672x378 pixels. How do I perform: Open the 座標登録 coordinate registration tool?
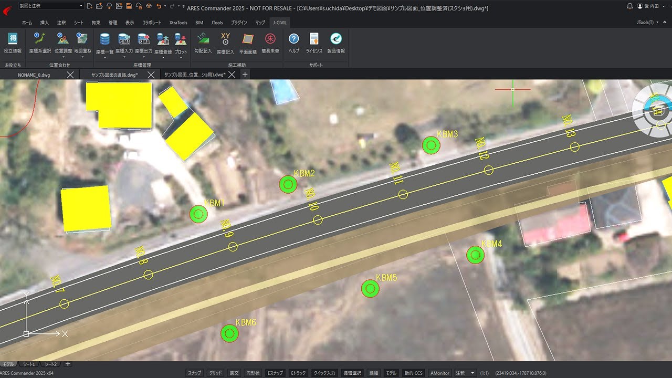click(x=163, y=43)
